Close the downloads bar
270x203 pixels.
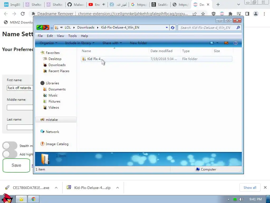(265, 187)
